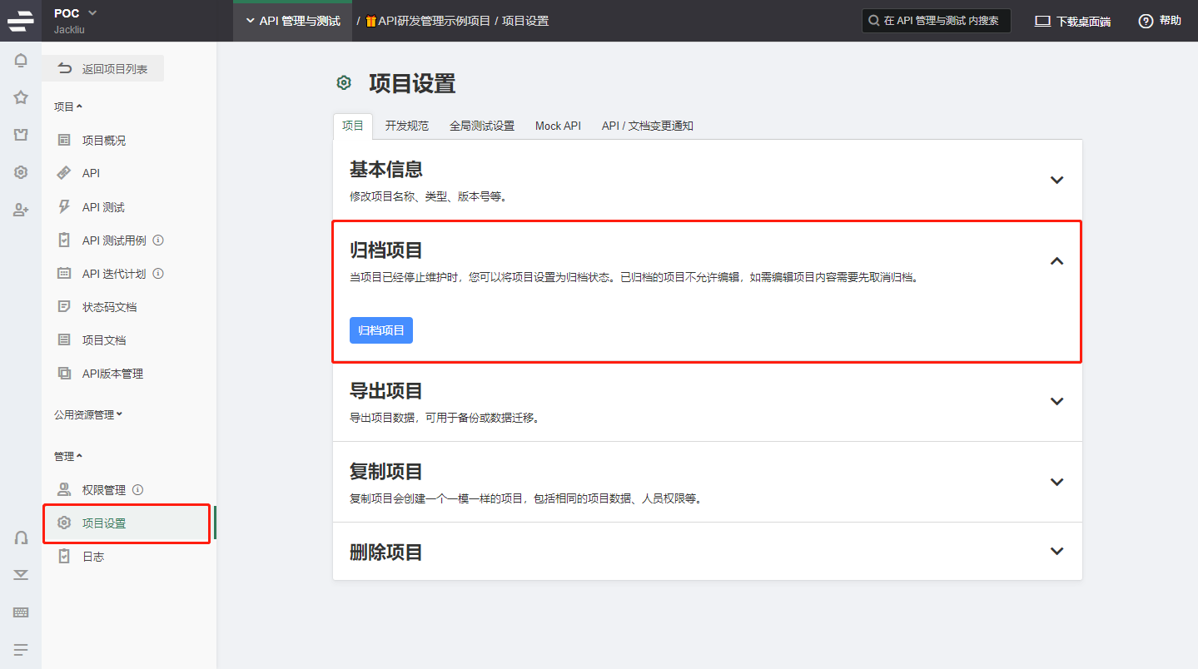Click the list menu icon at rail bottom
This screenshot has height=669, width=1198.
tap(21, 649)
